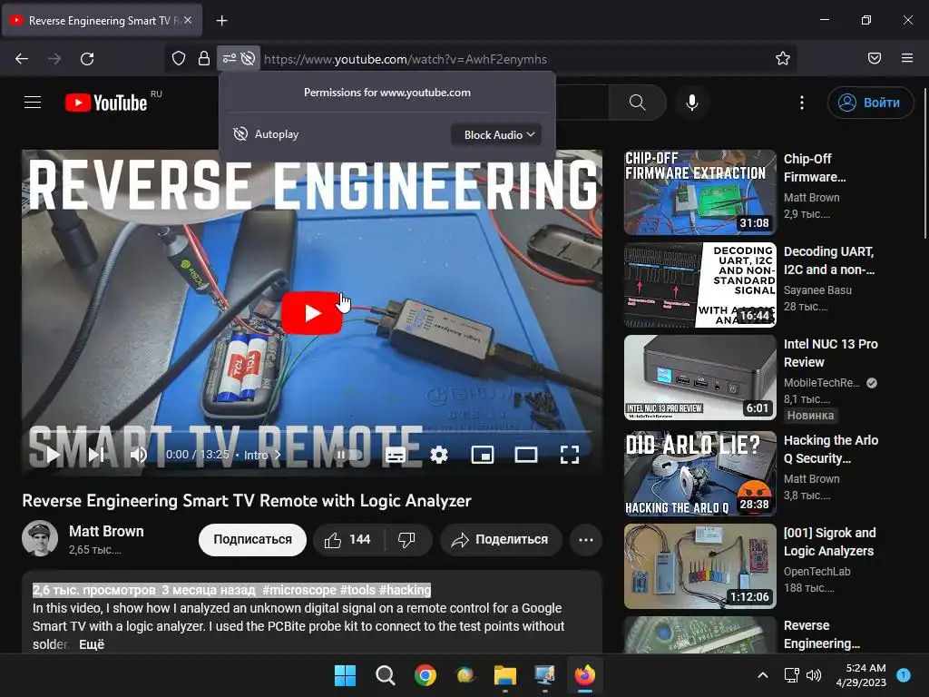Bookmark this page with the star icon

click(x=783, y=59)
